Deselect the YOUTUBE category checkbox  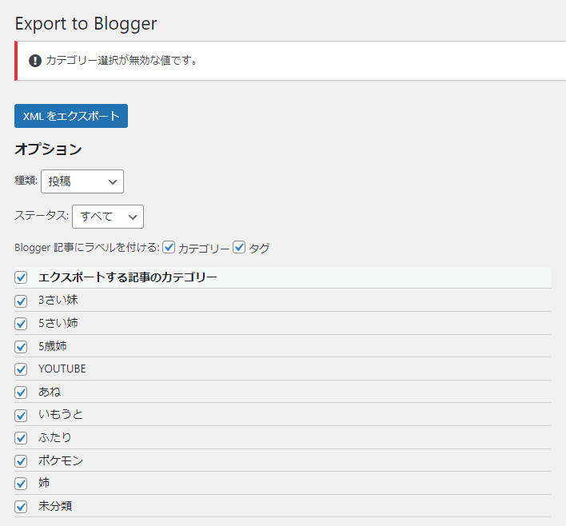pyautogui.click(x=22, y=369)
